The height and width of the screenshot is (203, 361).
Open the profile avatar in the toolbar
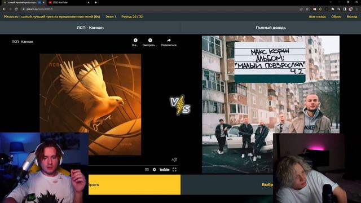point(351,9)
